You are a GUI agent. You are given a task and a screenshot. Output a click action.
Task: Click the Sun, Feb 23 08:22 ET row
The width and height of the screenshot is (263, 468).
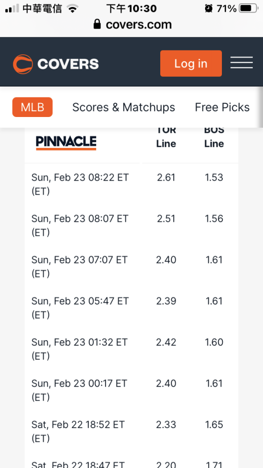pyautogui.click(x=131, y=184)
